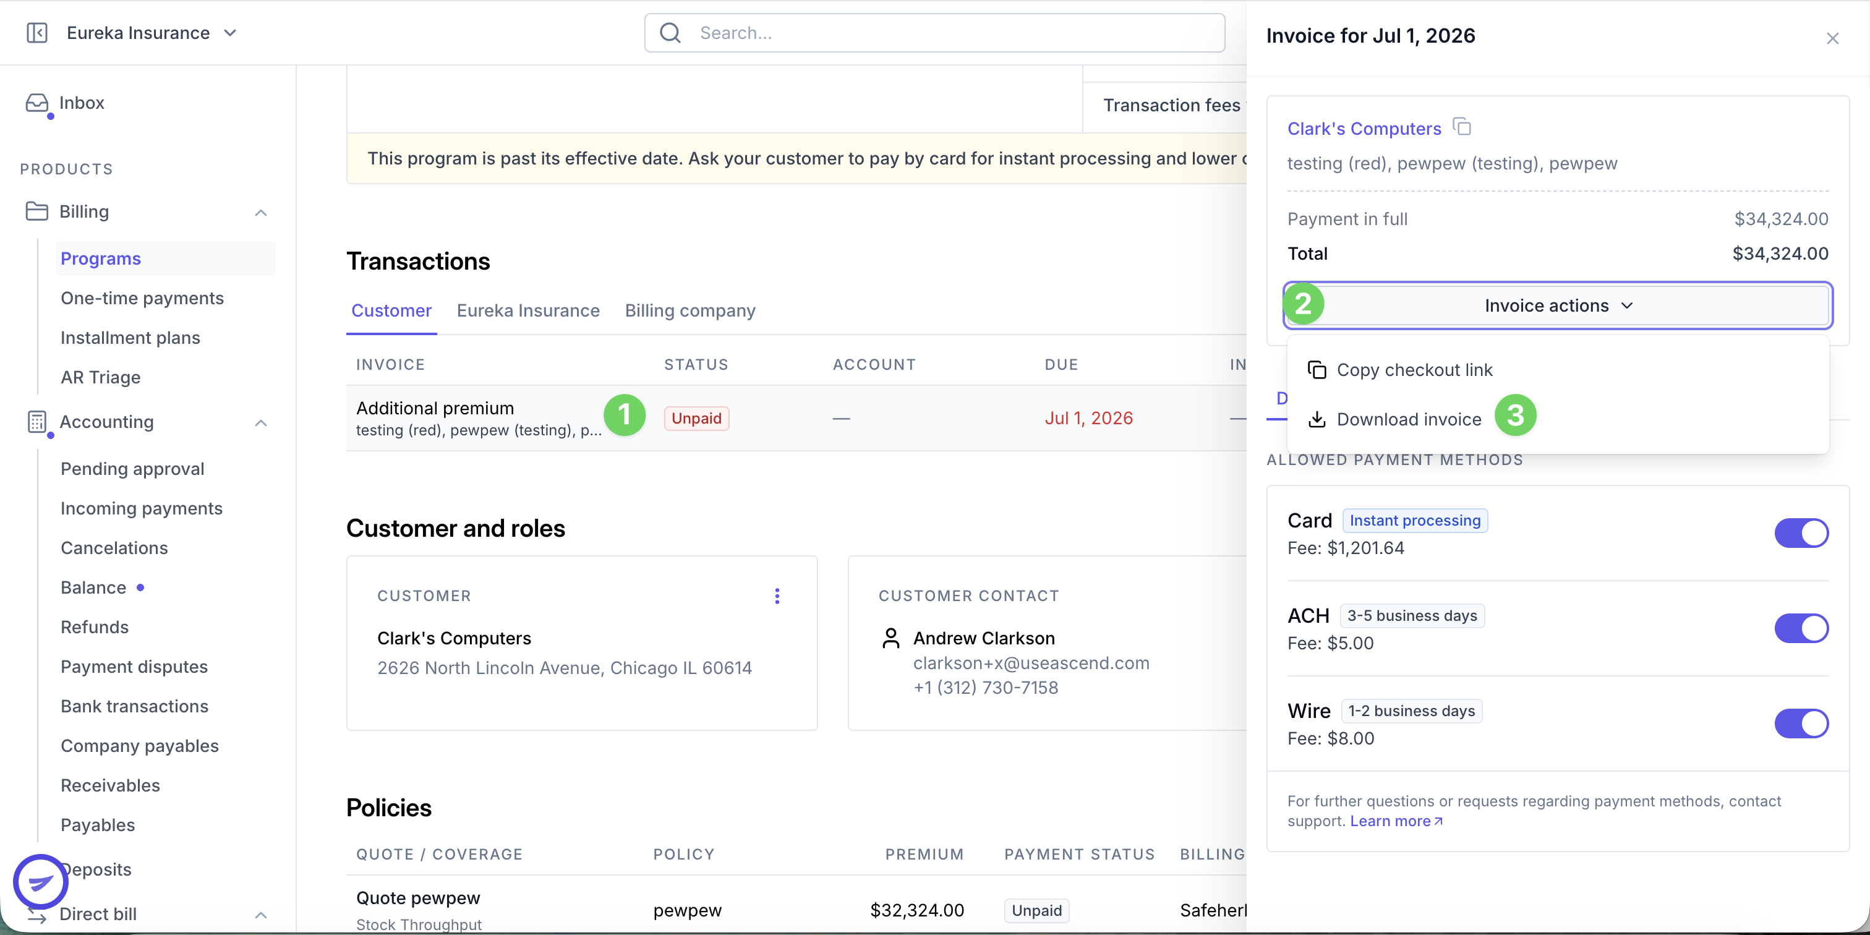Click the download icon next to Download invoice
Viewport: 1870px width, 935px height.
click(x=1317, y=420)
